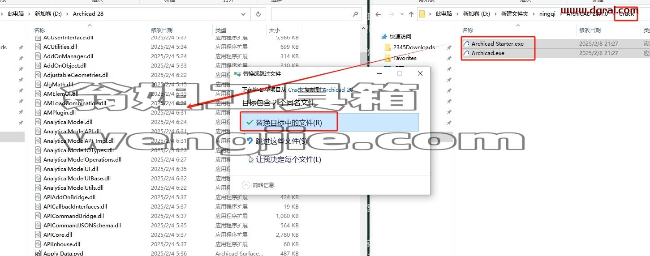650x256 pixels.
Task: Select APICallbackInterfaces.dll file
Action: pyautogui.click(x=75, y=206)
